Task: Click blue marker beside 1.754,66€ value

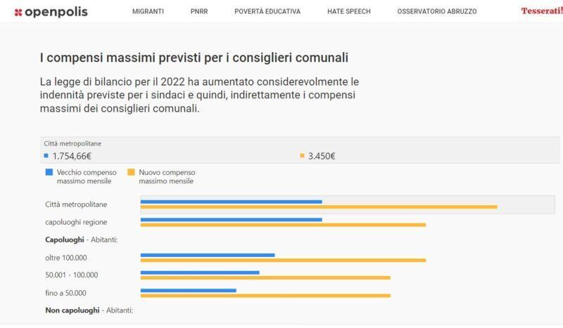Action: tap(46, 156)
